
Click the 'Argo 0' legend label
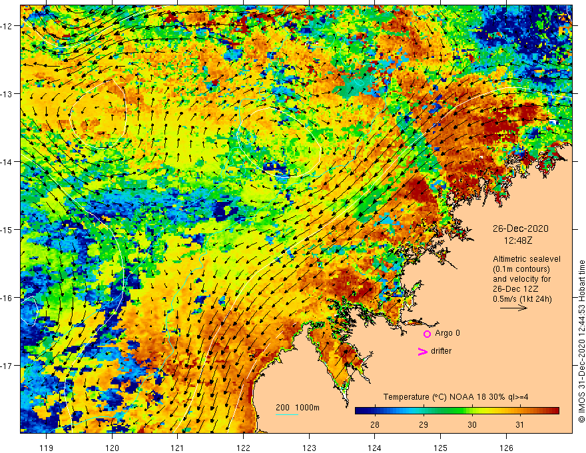tap(447, 333)
